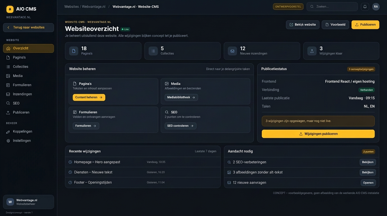The width and height of the screenshot is (387, 216).
Task: Open Media in the sidebar
Action: pos(28,76)
